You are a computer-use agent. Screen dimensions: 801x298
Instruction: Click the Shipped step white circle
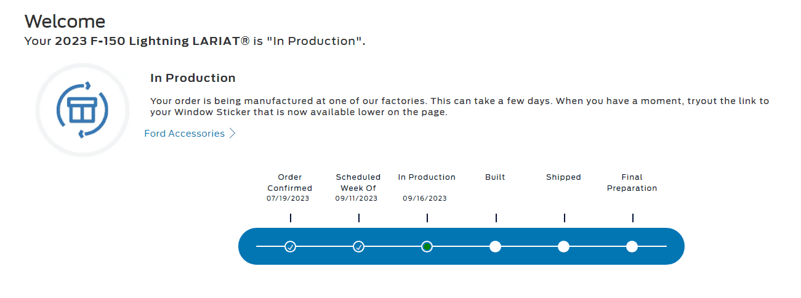[x=563, y=247]
